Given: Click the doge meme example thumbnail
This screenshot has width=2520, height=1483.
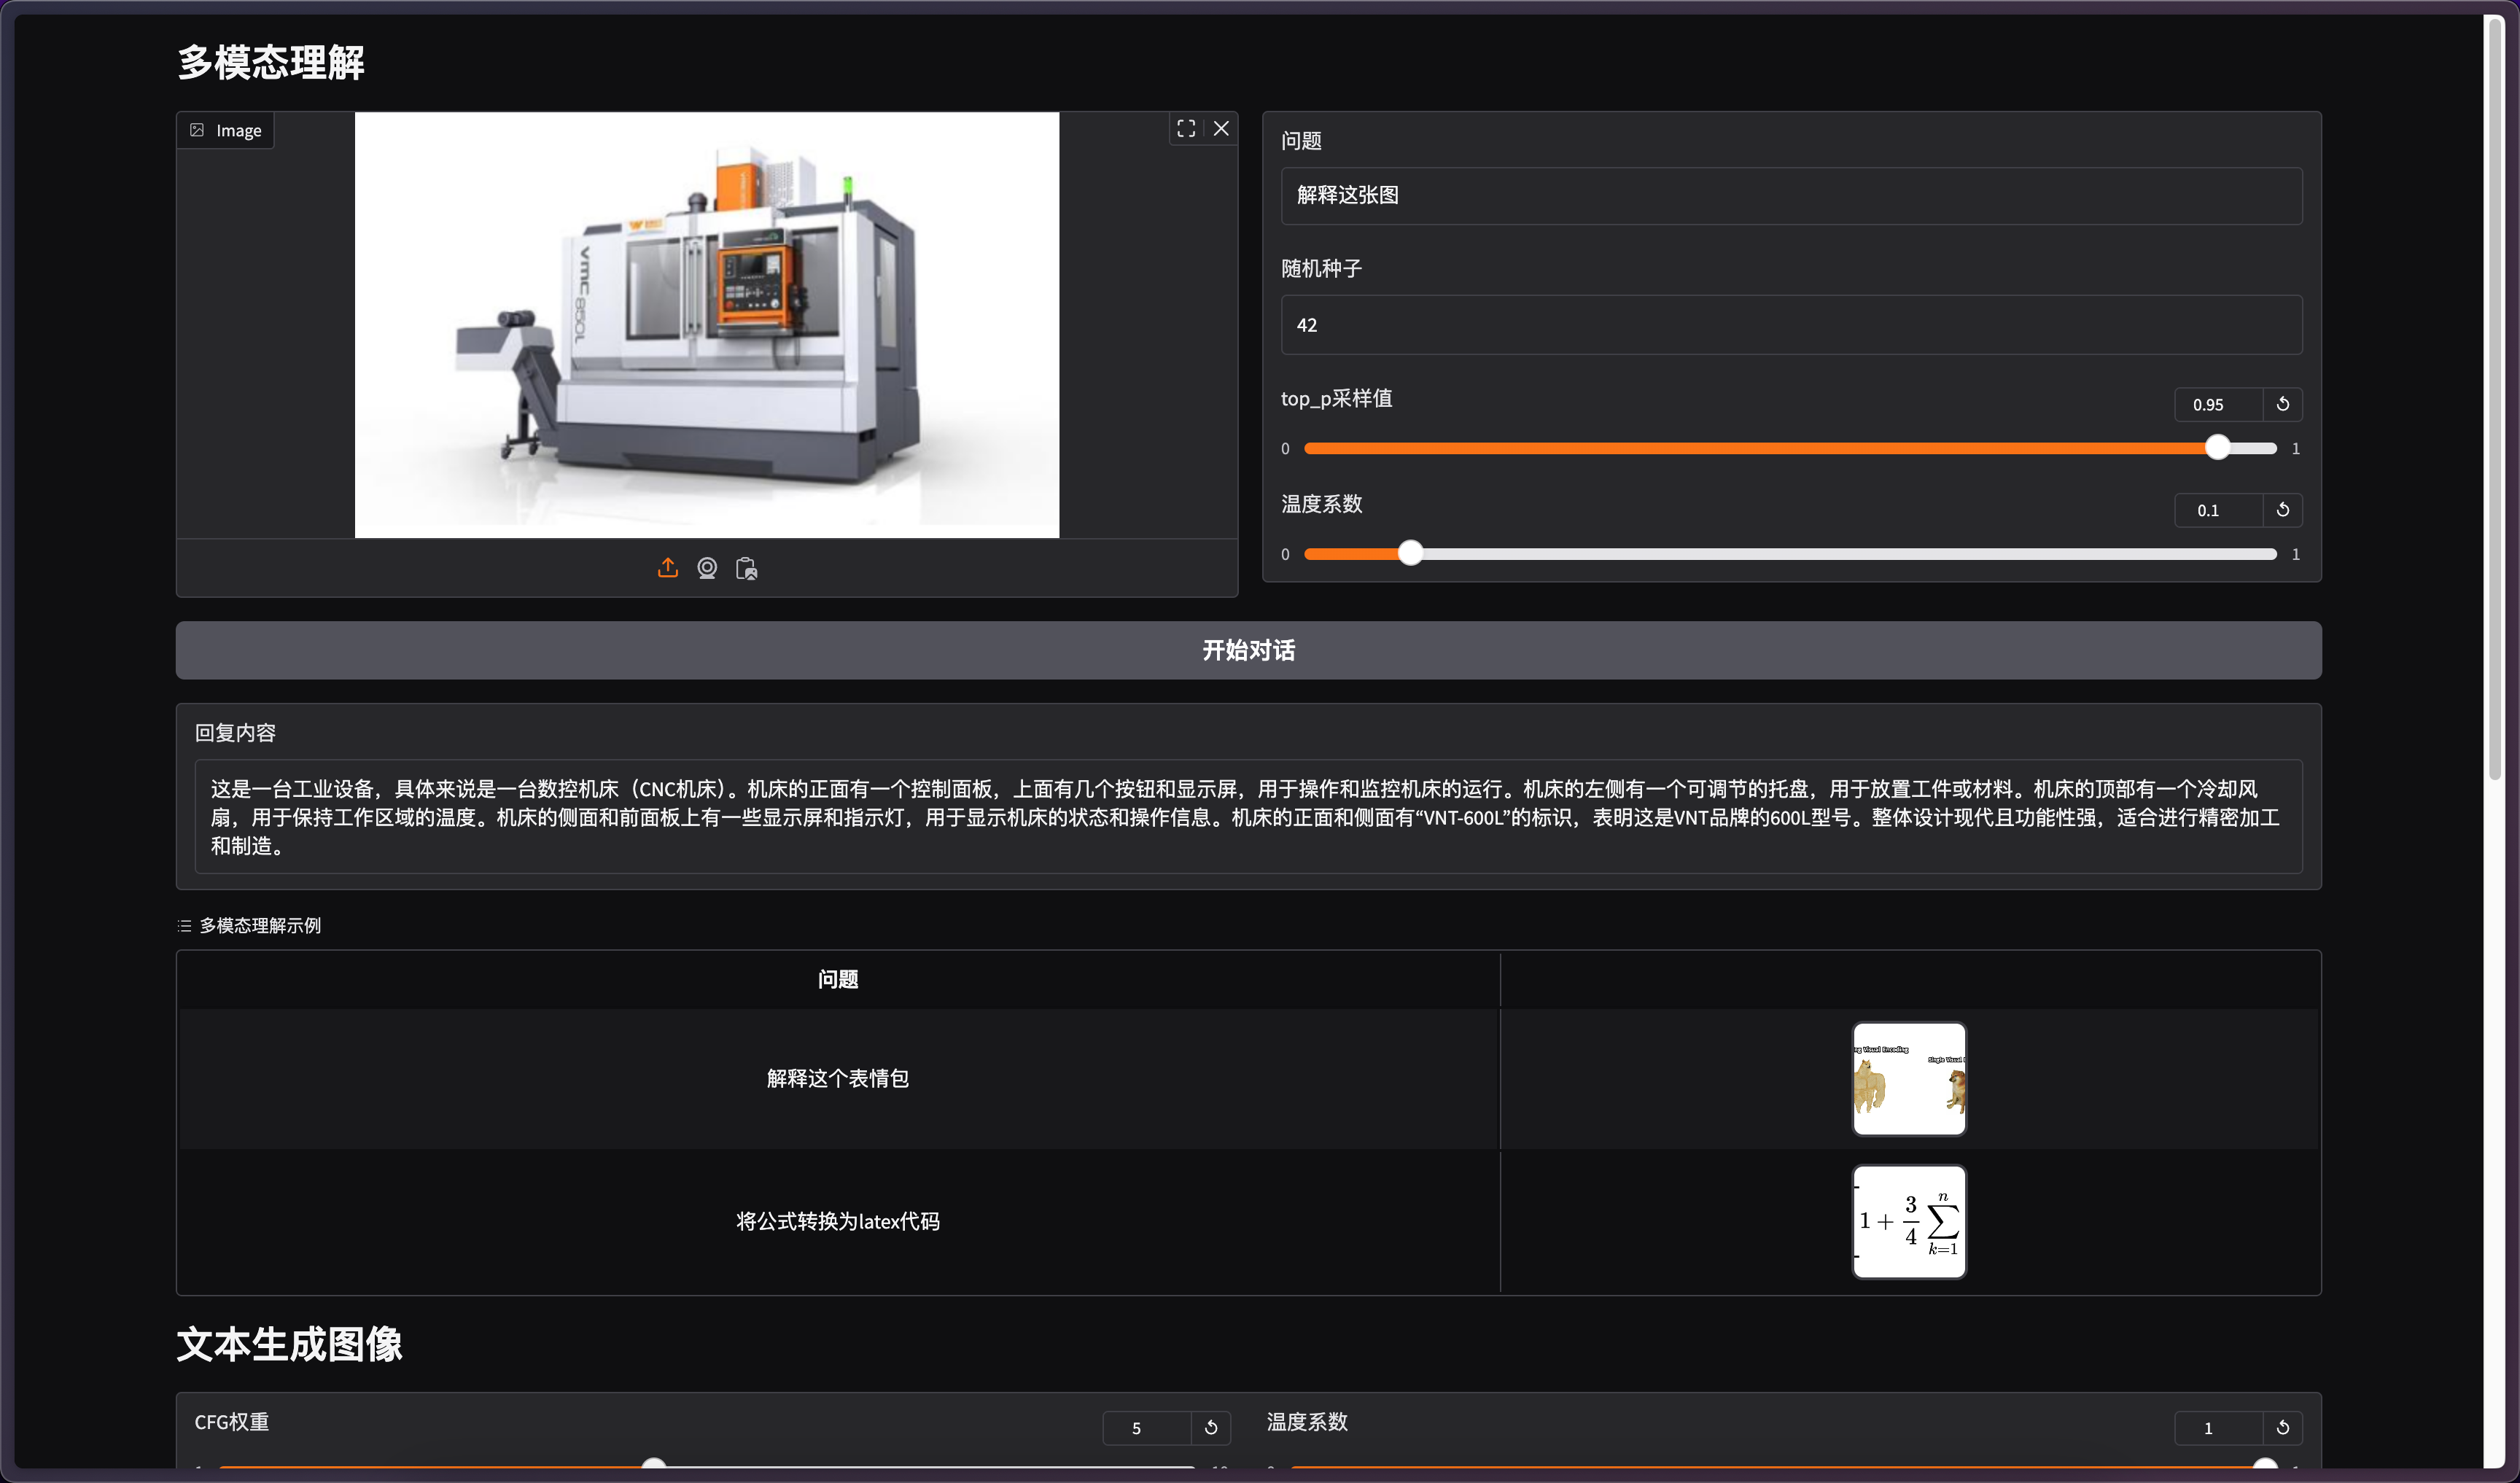Looking at the screenshot, I should click(x=1908, y=1078).
